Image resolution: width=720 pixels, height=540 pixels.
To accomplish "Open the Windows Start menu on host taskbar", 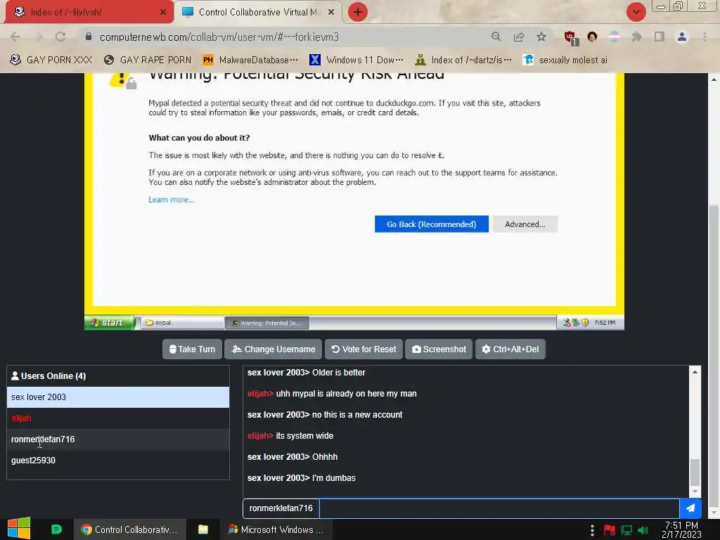I will (x=19, y=529).
